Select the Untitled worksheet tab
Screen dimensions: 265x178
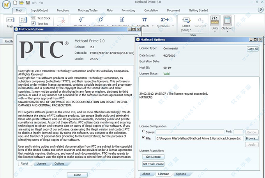[7, 41]
